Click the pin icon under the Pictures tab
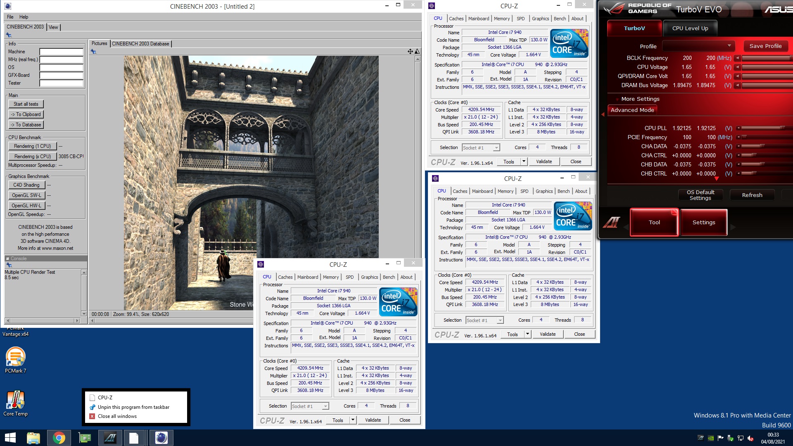This screenshot has height=446, width=793. tap(93, 52)
